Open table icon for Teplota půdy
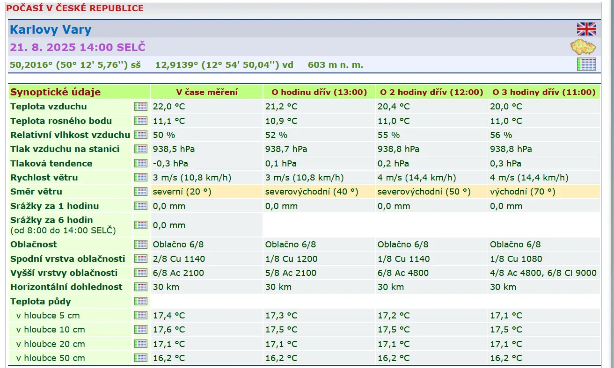The width and height of the screenshot is (614, 368). [x=140, y=301]
